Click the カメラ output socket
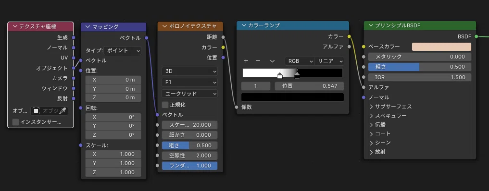The height and width of the screenshot is (191, 489). pyautogui.click(x=74, y=78)
